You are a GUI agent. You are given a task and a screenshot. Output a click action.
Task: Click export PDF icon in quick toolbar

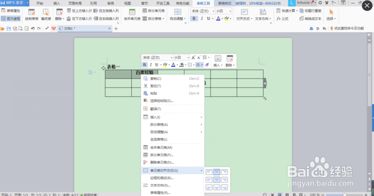(x=15, y=29)
